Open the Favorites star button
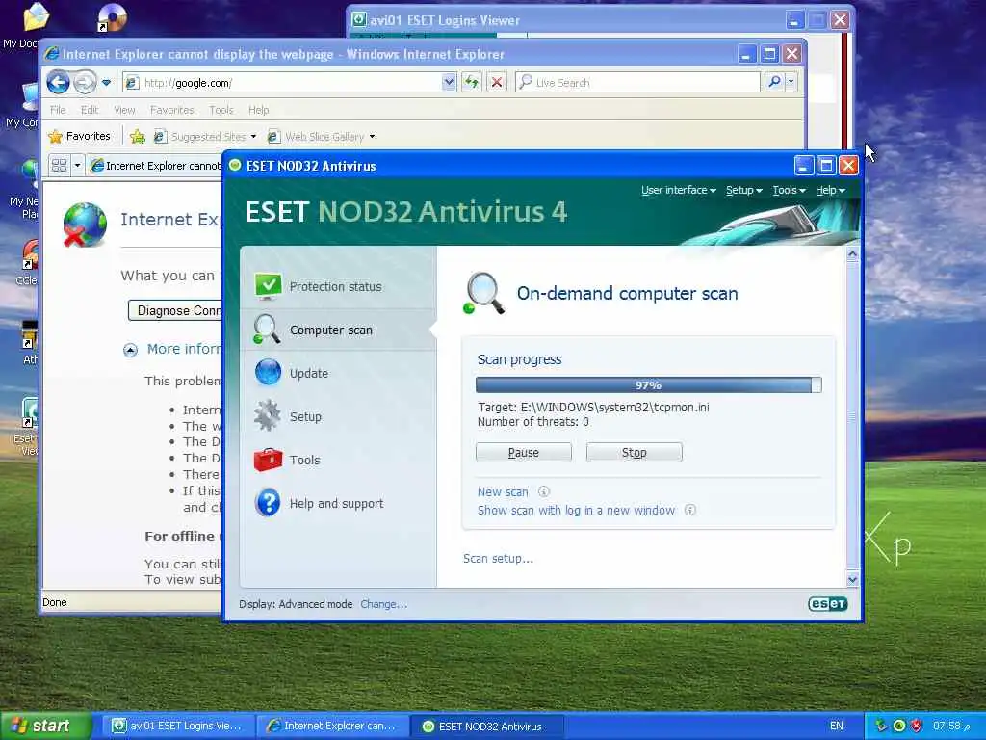The width and height of the screenshot is (986, 740). [80, 136]
